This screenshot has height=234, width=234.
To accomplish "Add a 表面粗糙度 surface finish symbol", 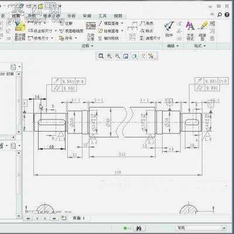I will 71,31.
